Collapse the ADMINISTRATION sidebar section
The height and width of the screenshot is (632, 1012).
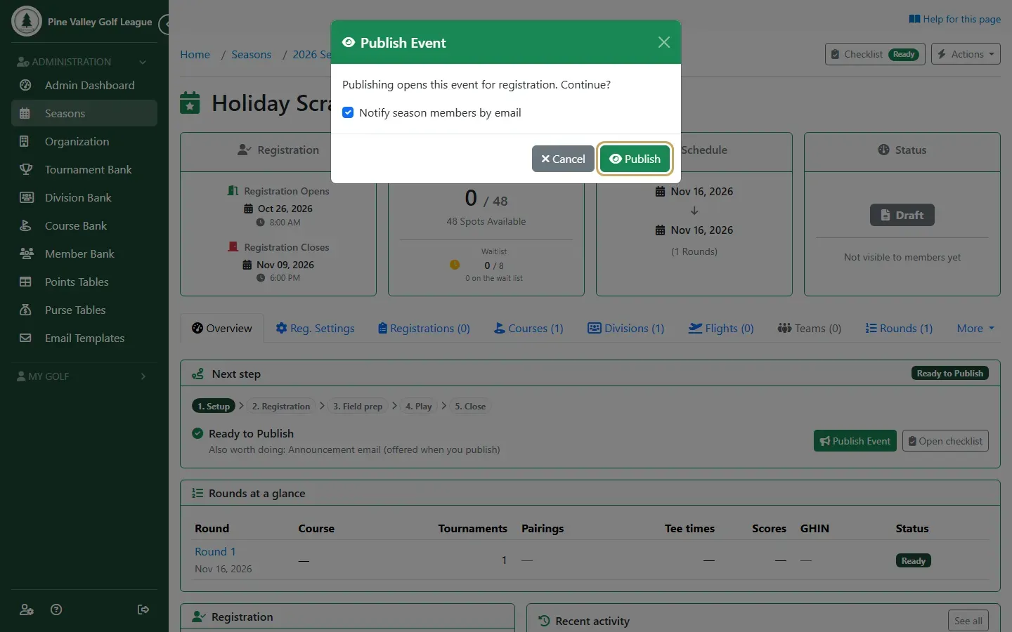[84, 62]
